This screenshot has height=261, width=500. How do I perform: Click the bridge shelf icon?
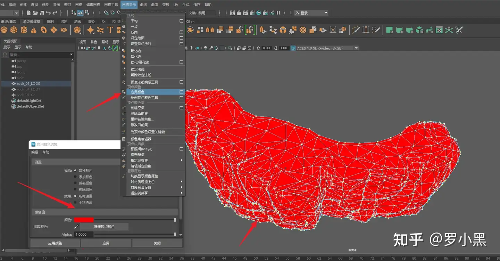tap(273, 30)
